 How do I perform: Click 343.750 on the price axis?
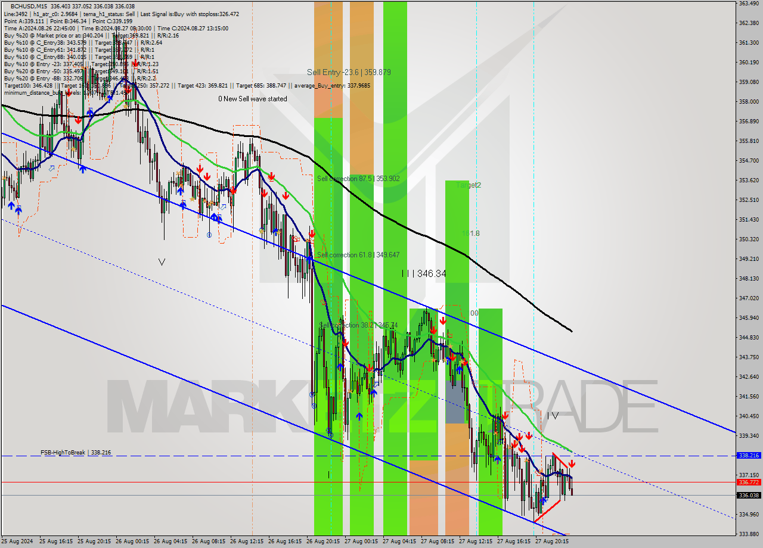pyautogui.click(x=749, y=357)
